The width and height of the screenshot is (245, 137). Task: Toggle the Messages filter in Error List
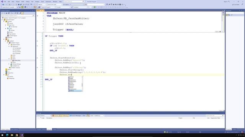tap(75, 116)
